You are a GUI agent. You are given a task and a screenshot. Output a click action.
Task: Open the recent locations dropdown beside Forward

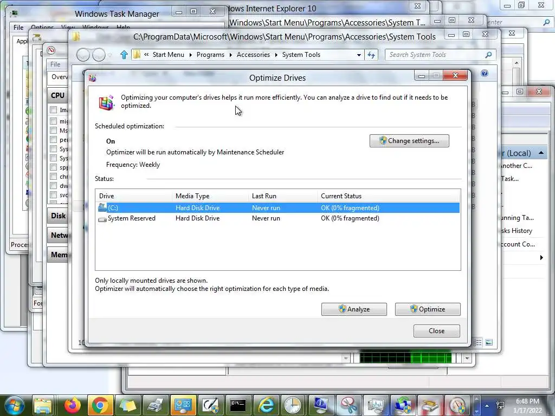110,55
